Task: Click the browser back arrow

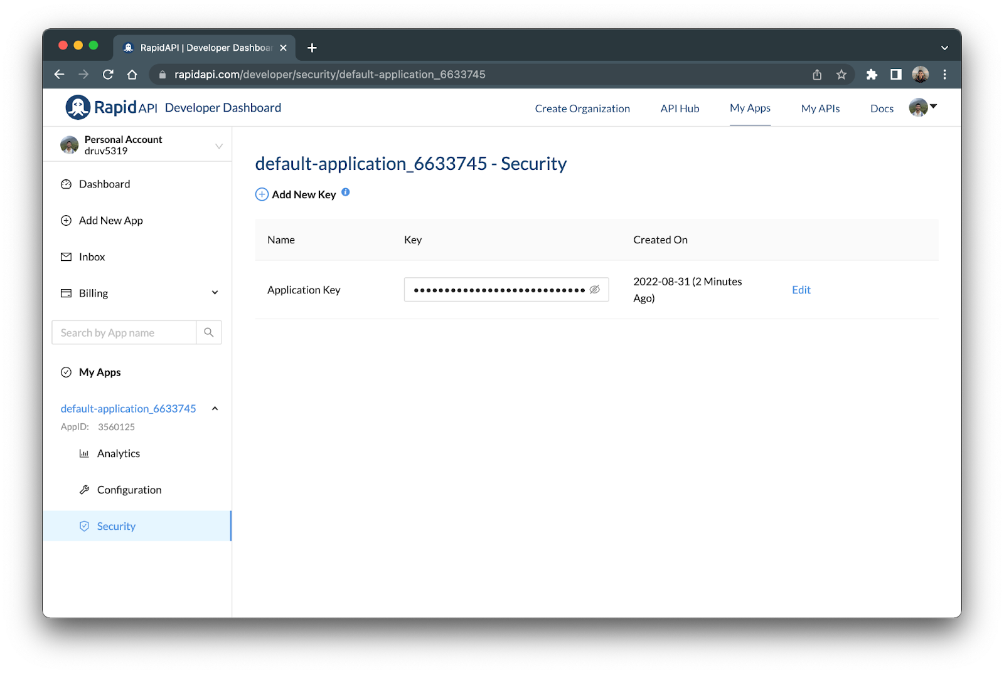Action: tap(60, 75)
